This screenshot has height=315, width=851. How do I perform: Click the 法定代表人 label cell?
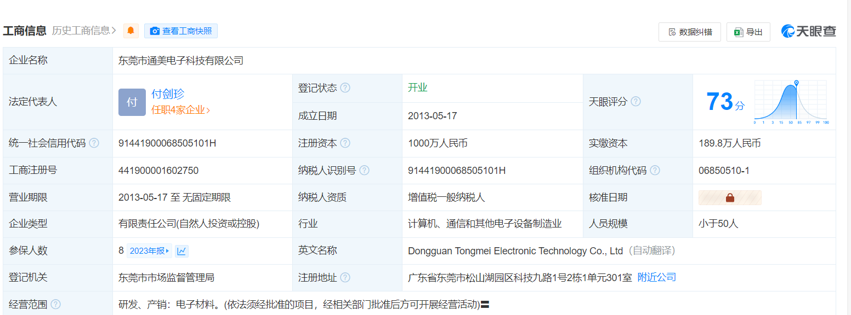click(58, 102)
